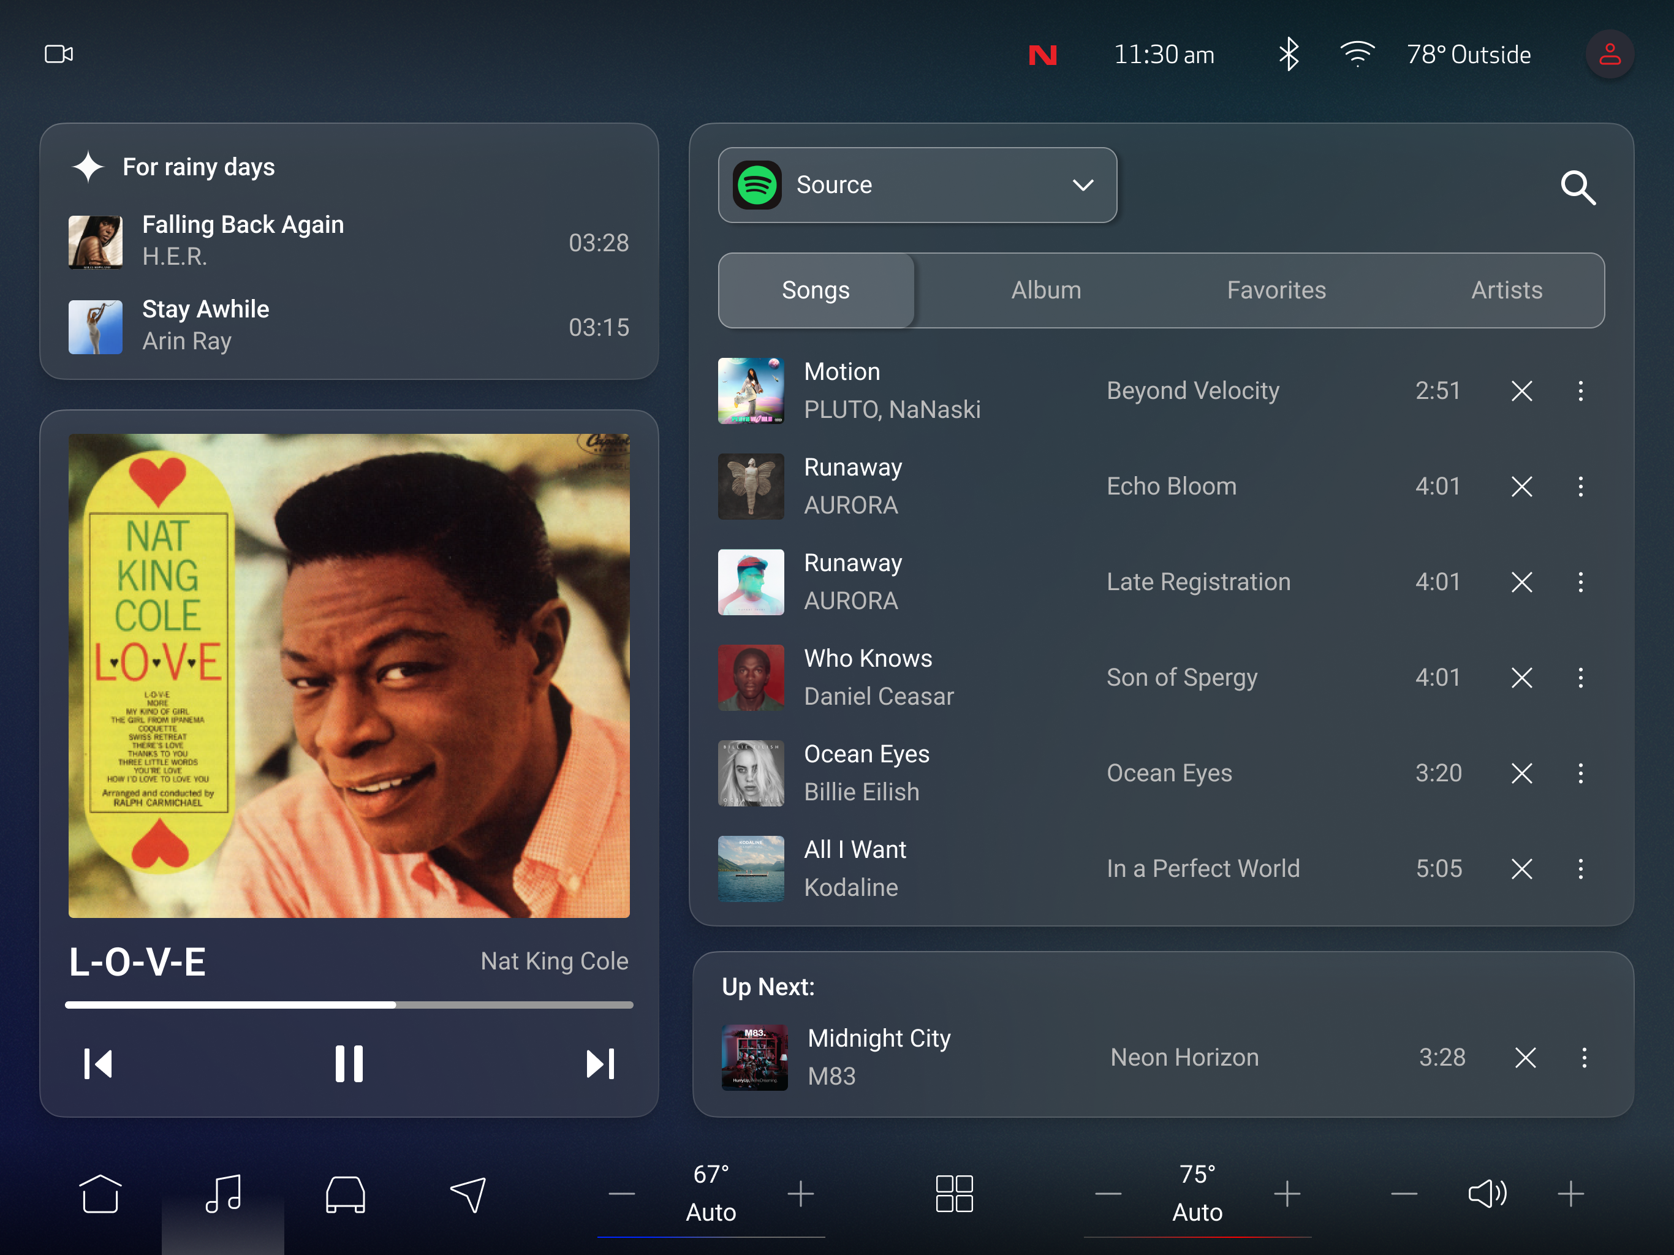
Task: Open more options for Midnight City
Action: click(1584, 1058)
